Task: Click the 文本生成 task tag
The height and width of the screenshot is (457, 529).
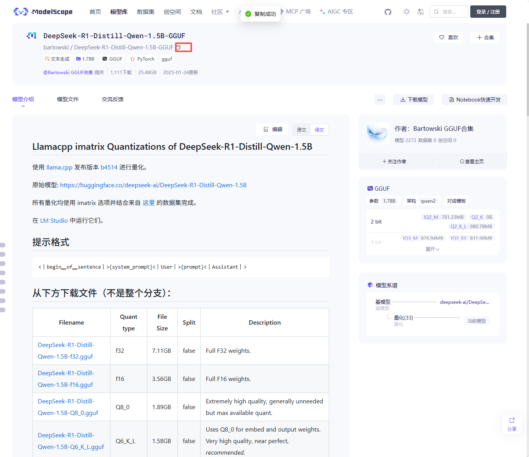Action: (x=57, y=59)
